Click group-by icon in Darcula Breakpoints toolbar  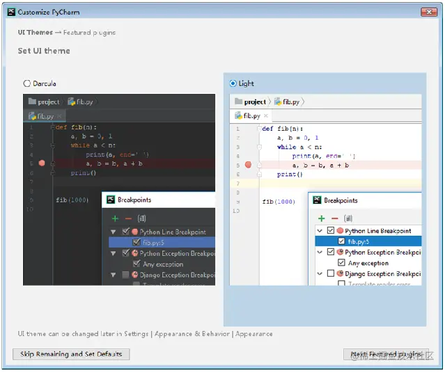pos(141,218)
